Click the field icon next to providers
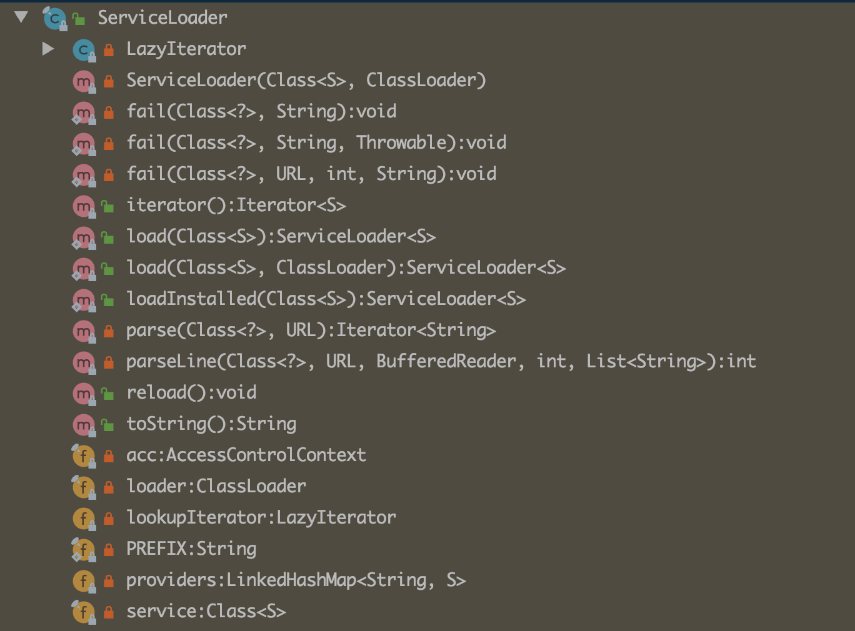The height and width of the screenshot is (631, 855). 84,580
